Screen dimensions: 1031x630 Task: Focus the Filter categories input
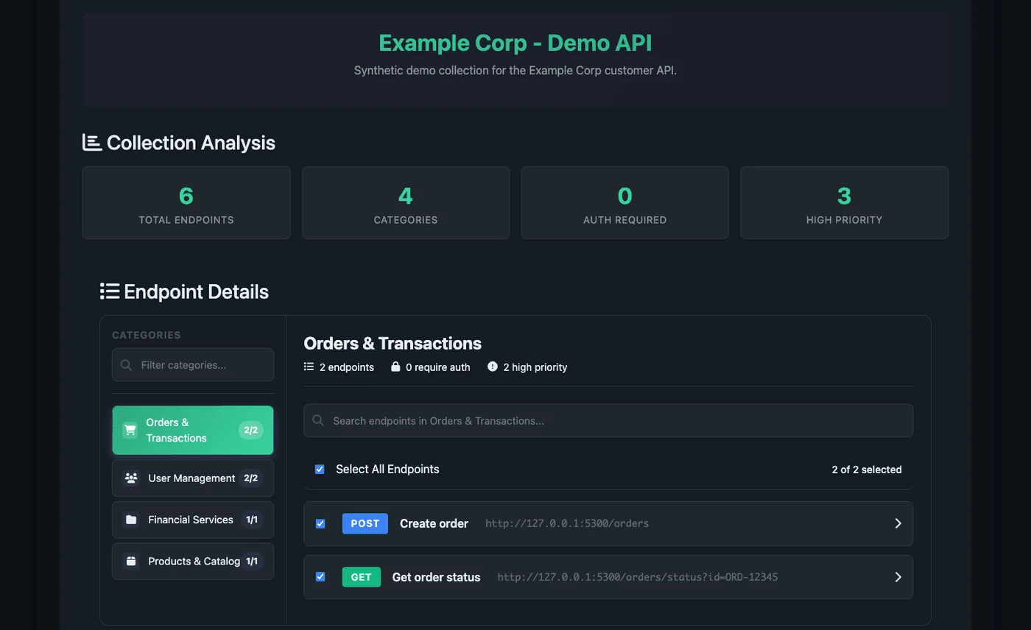pyautogui.click(x=193, y=365)
